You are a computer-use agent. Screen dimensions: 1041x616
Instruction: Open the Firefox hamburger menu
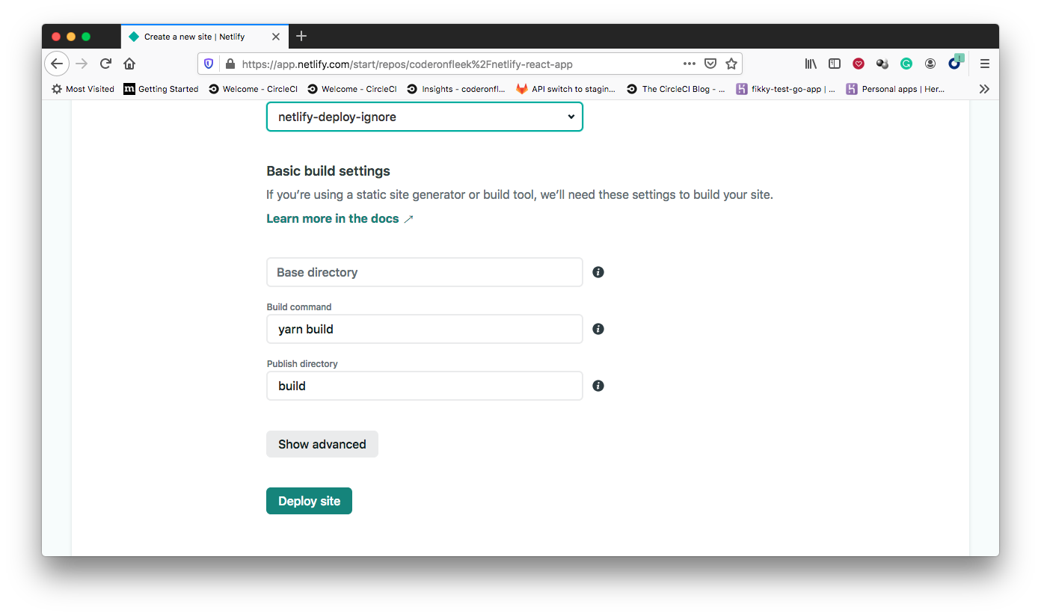[x=985, y=64]
